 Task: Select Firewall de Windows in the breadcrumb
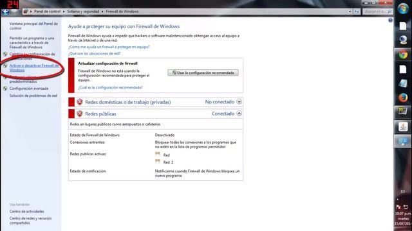point(122,12)
